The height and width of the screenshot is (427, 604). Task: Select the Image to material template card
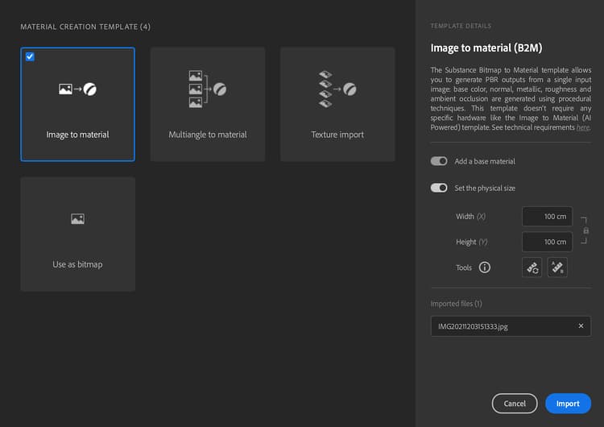tap(77, 104)
